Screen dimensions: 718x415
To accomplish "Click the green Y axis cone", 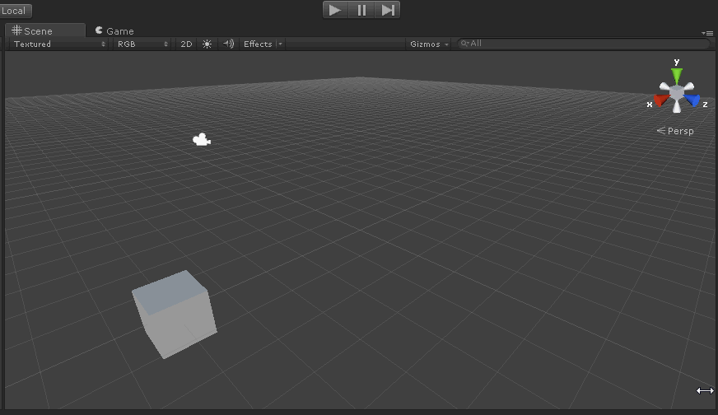I will [677, 75].
